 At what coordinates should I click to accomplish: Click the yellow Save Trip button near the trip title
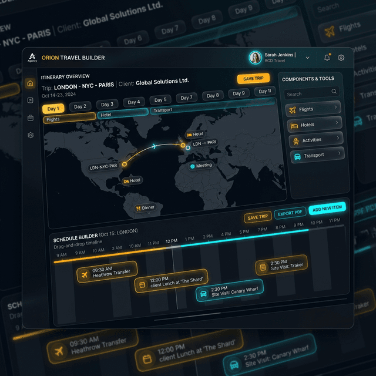[253, 78]
